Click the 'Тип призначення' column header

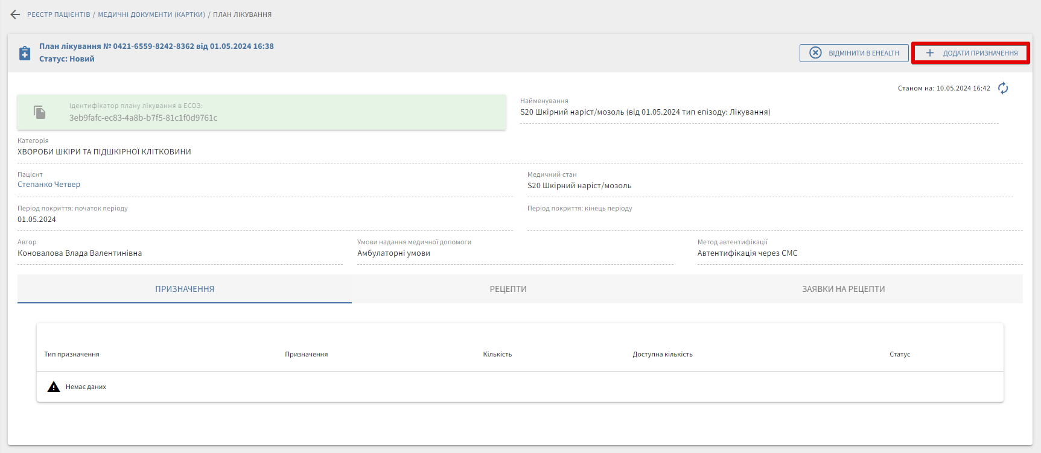72,355
